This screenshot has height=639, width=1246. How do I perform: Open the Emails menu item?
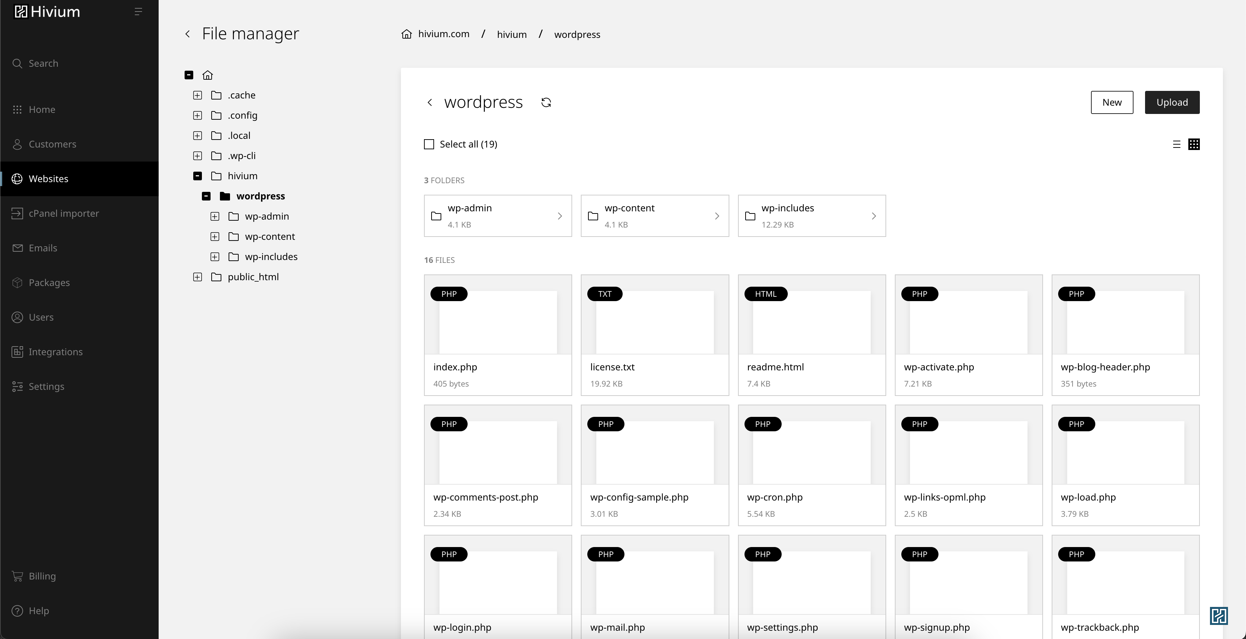[79, 248]
